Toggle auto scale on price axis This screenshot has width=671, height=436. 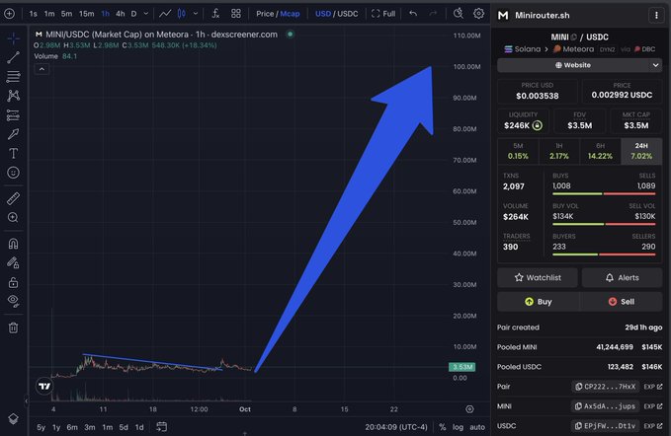[477, 427]
